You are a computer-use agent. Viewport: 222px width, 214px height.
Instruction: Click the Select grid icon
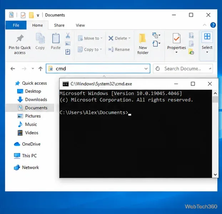coord(207,37)
